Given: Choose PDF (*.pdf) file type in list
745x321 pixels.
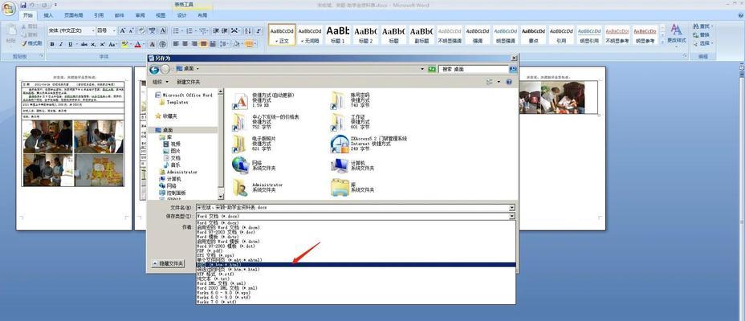Looking at the screenshot, I should (356, 250).
